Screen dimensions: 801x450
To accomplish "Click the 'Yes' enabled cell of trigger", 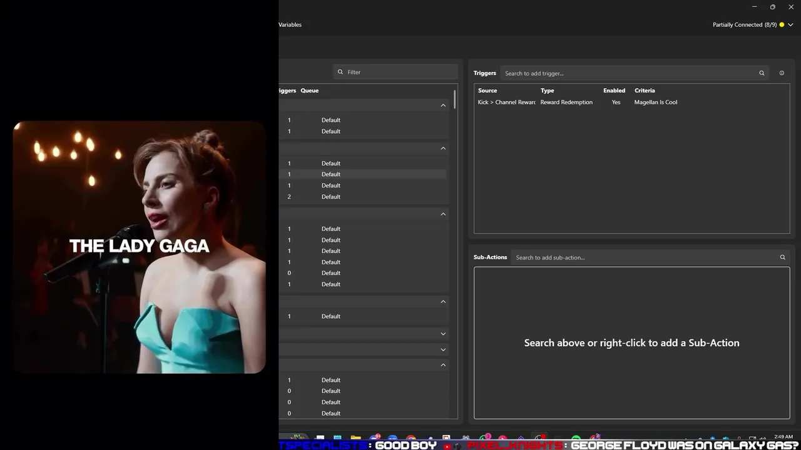I will click(616, 102).
